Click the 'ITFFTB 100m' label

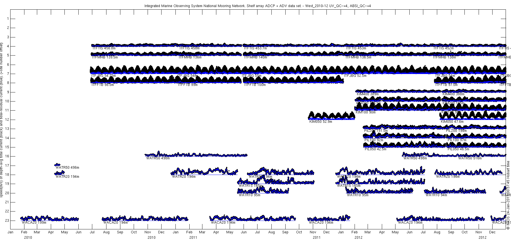[255, 85]
